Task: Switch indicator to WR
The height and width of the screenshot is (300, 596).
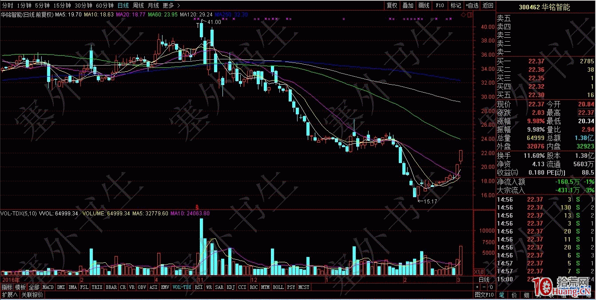Action: 209,287
